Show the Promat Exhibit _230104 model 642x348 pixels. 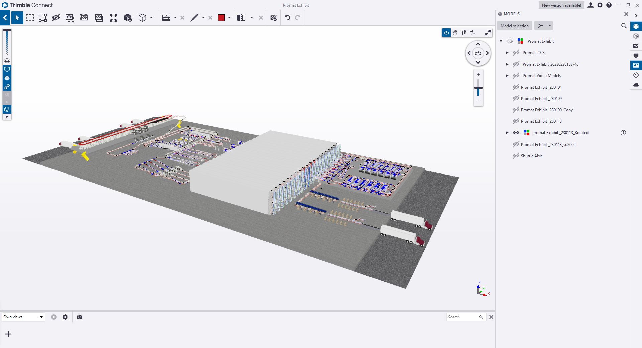point(516,87)
